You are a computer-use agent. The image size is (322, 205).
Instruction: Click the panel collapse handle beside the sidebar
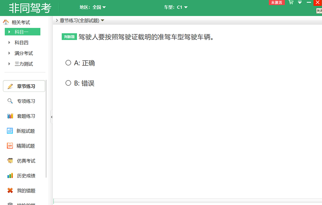(52, 117)
